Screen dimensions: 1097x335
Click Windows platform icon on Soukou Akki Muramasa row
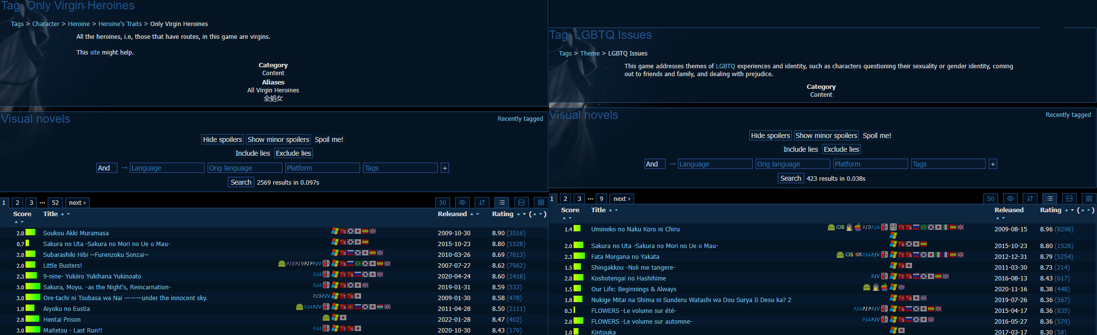tap(335, 231)
